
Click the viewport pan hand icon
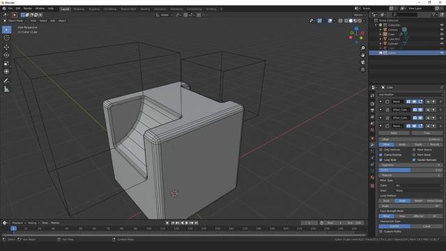tap(362, 55)
